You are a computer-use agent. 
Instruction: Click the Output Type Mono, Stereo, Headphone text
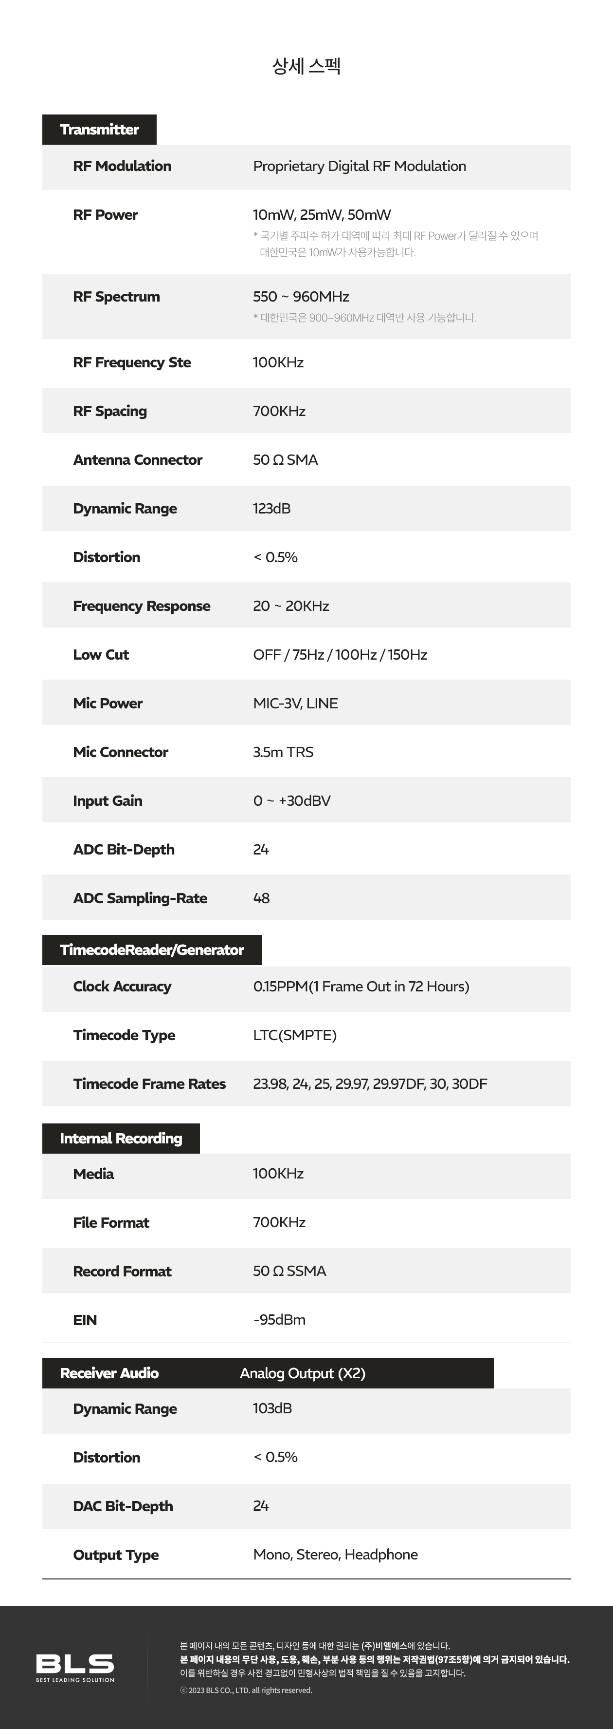point(335,1555)
